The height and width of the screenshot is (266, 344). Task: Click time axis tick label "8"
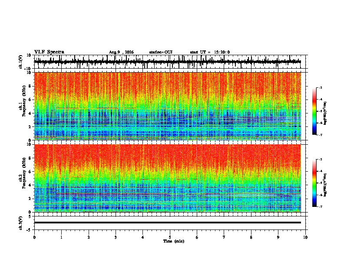pos(251,237)
